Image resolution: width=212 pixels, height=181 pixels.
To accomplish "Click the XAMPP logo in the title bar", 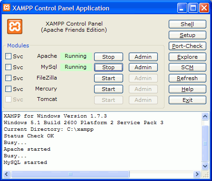I will click(7, 8).
